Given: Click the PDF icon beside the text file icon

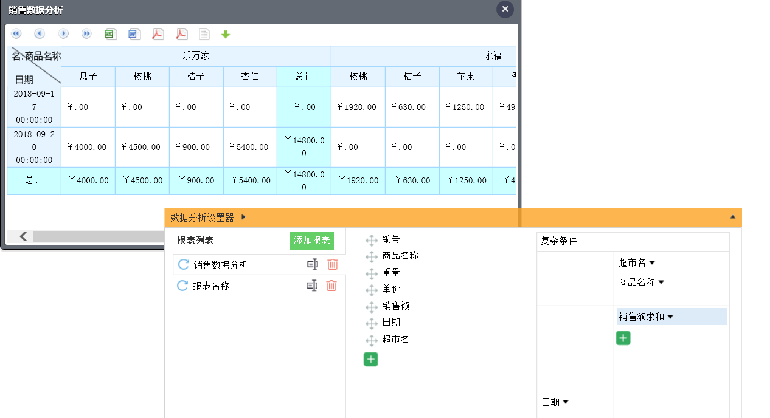Looking at the screenshot, I should [x=181, y=34].
